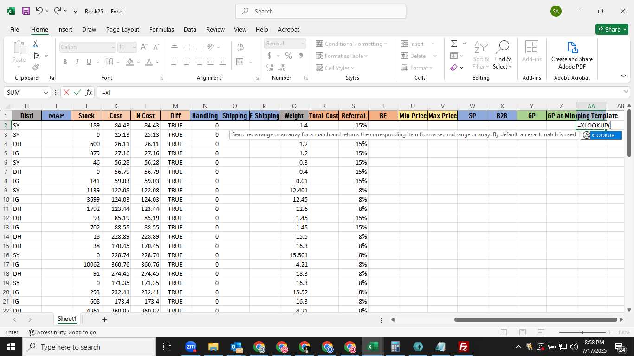
Task: Open Calculator from the Windows taskbar
Action: pyautogui.click(x=395, y=347)
